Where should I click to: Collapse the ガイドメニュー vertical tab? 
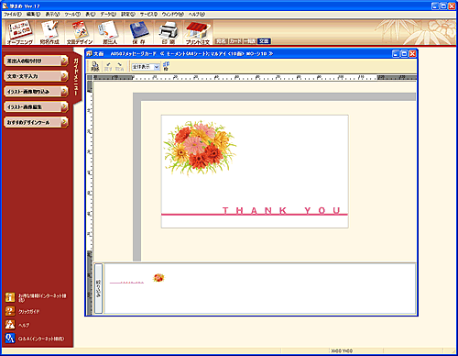tap(76, 76)
